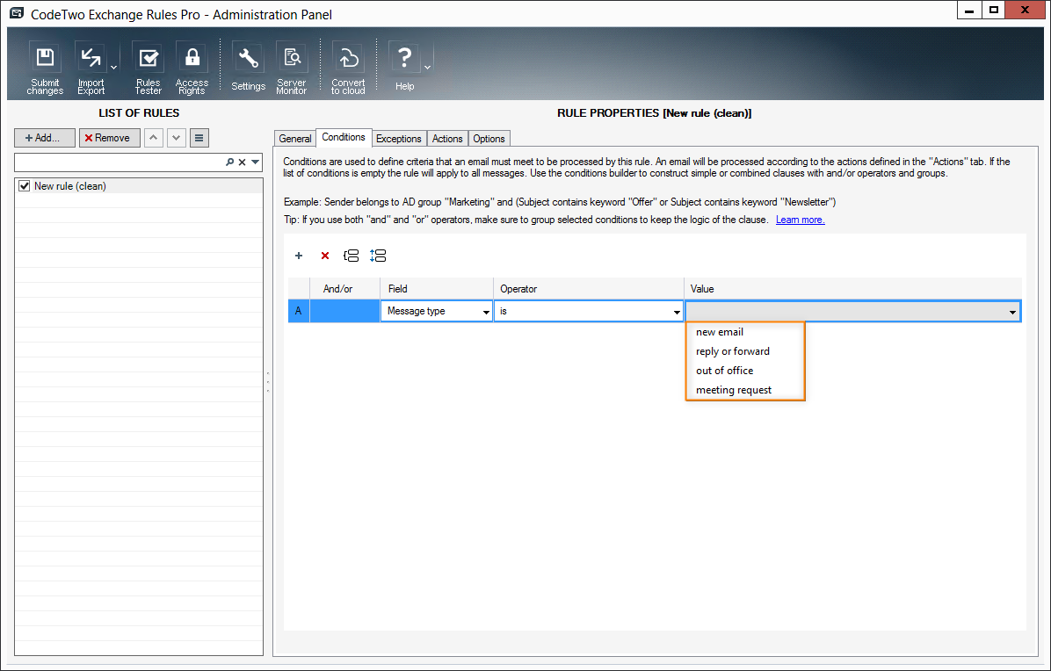Switch to the General tab
The image size is (1051, 671).
(295, 139)
